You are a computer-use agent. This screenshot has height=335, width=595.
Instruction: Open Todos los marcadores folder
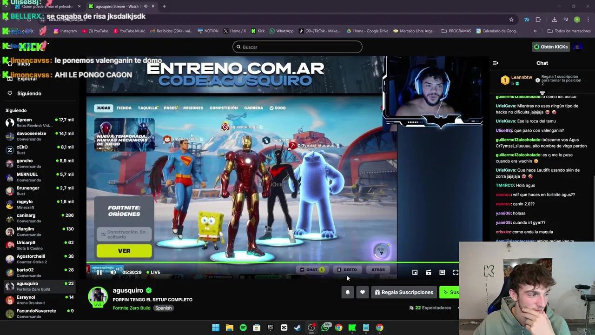[569, 31]
